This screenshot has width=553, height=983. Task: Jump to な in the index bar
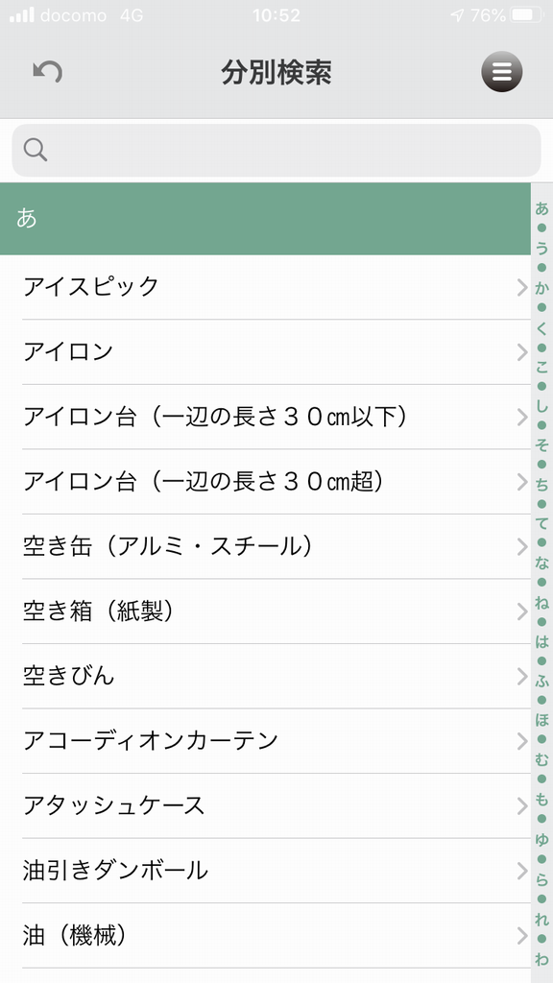(x=541, y=563)
